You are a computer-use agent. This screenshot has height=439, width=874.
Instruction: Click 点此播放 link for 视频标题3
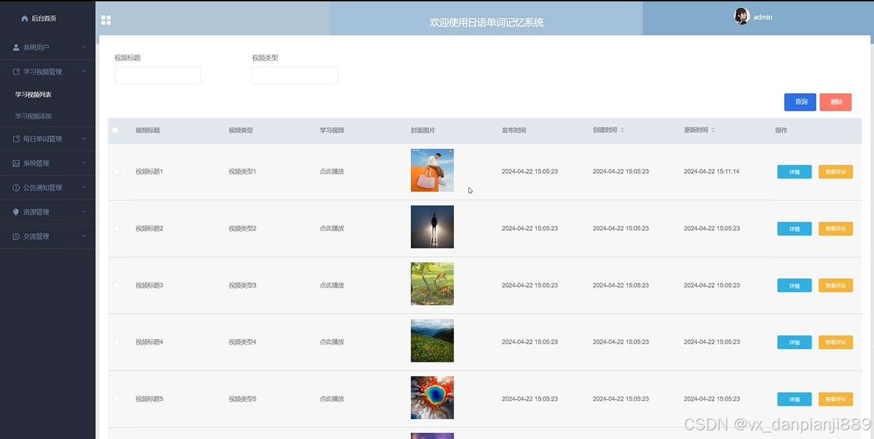pos(332,285)
